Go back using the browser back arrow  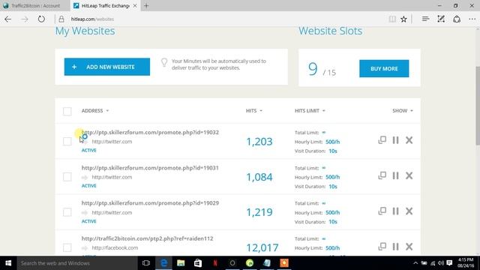coord(8,19)
